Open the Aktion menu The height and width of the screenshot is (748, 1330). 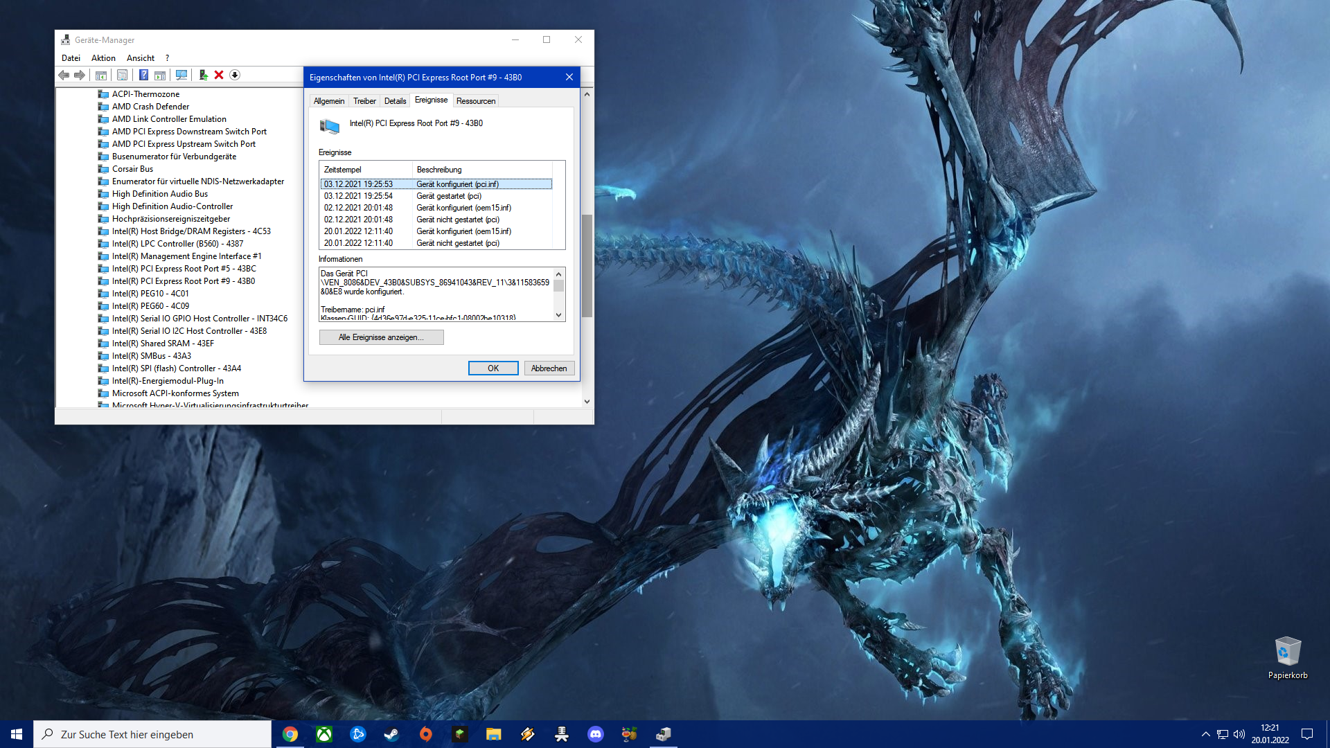[x=103, y=58]
